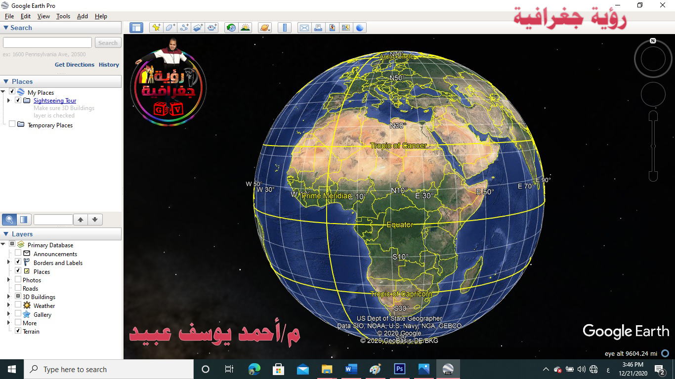Viewport: 675px width, 379px height.
Task: Disable the Borders and Labels layer
Action: tap(18, 262)
